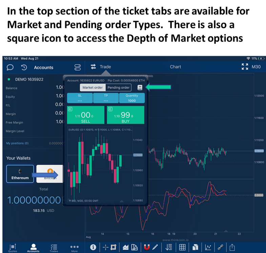Select the Market order tab
This screenshot has width=266, height=253.
click(93, 87)
